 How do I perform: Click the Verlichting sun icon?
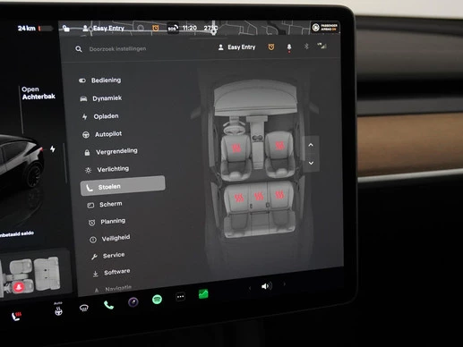pos(88,170)
